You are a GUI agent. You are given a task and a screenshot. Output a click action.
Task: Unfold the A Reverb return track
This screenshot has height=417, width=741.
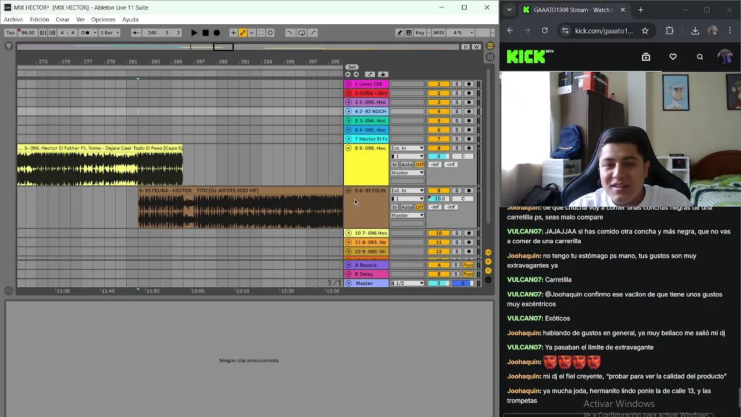pyautogui.click(x=349, y=265)
